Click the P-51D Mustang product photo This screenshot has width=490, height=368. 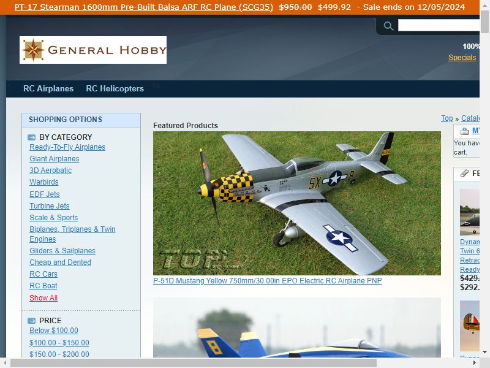click(x=297, y=204)
